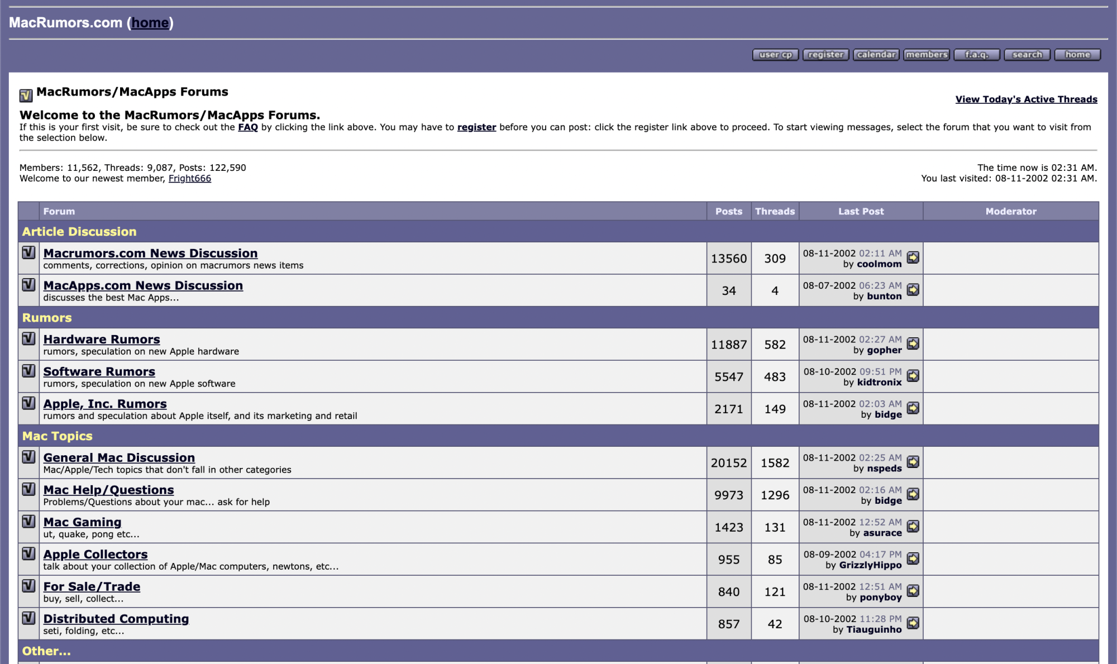Open the calendar navigation button
1117x664 pixels.
pyautogui.click(x=876, y=55)
